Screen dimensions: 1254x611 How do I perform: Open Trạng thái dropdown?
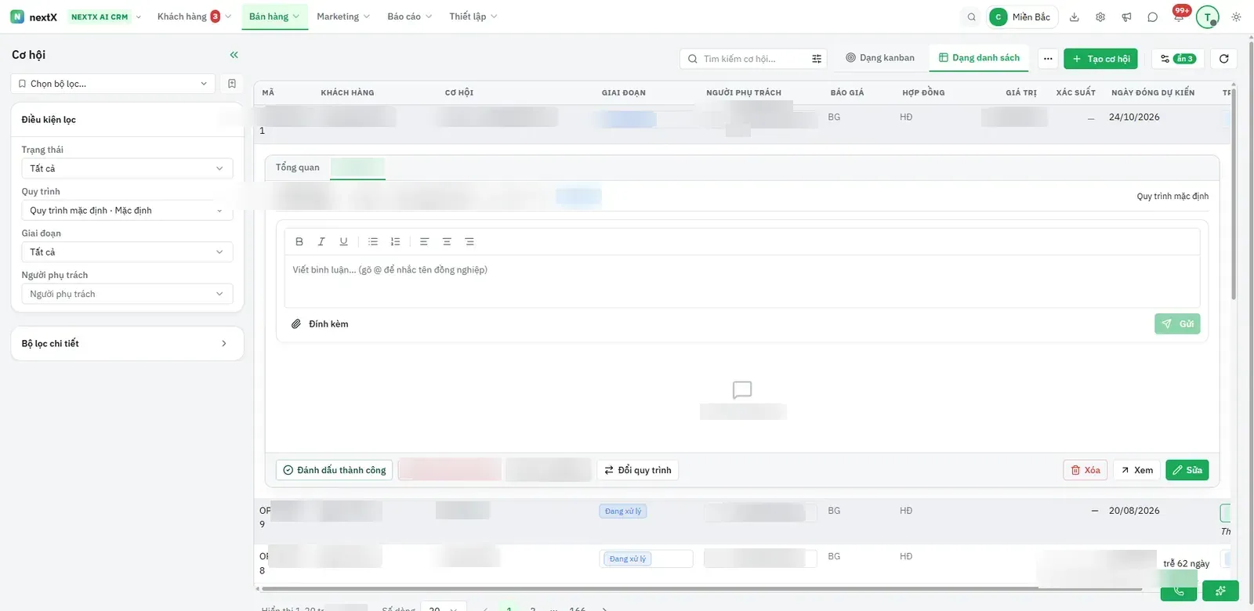pyautogui.click(x=127, y=168)
